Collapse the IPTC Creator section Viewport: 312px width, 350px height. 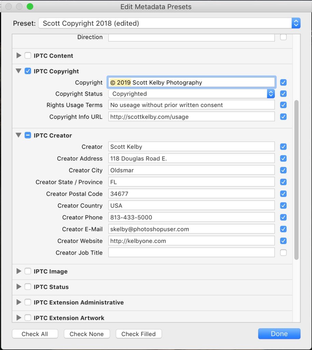pos(18,135)
